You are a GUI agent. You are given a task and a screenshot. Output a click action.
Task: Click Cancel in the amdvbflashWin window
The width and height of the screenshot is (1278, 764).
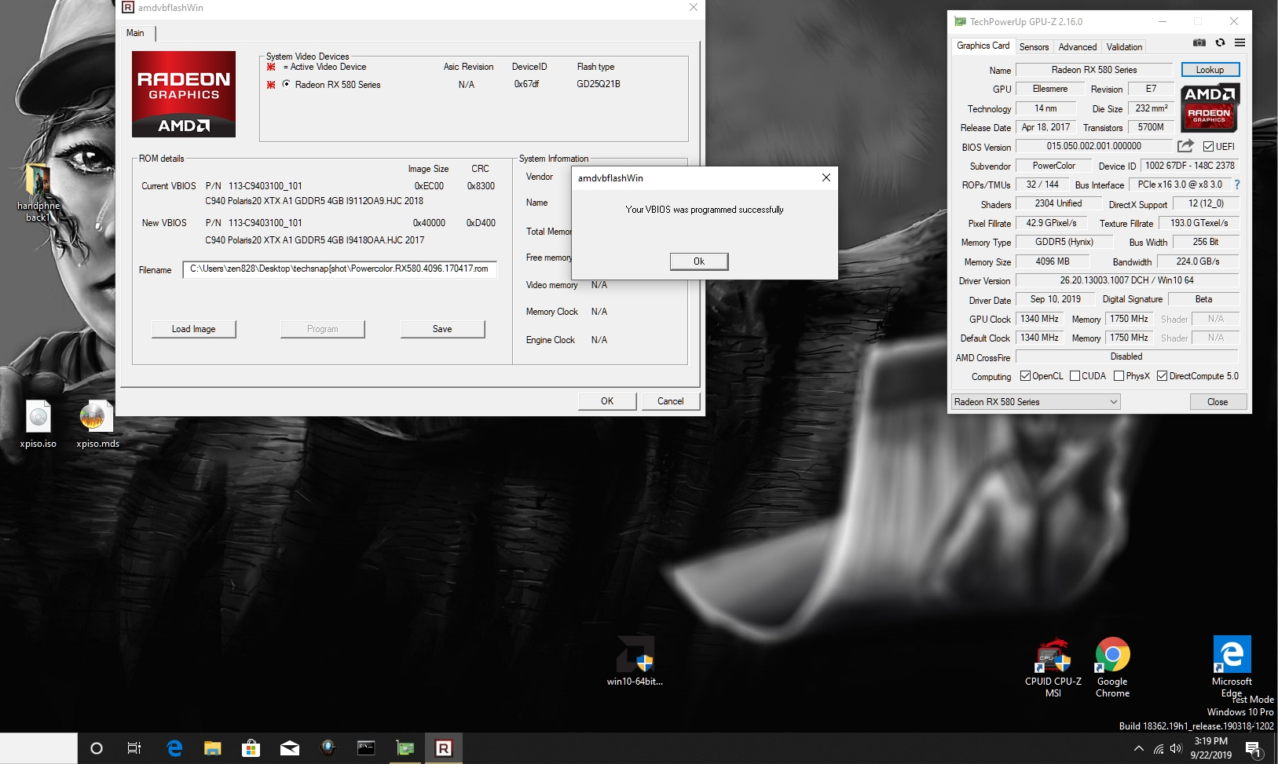click(x=670, y=401)
